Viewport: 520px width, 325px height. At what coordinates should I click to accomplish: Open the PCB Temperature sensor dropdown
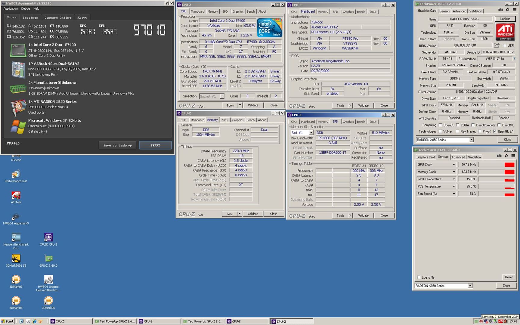[454, 187]
